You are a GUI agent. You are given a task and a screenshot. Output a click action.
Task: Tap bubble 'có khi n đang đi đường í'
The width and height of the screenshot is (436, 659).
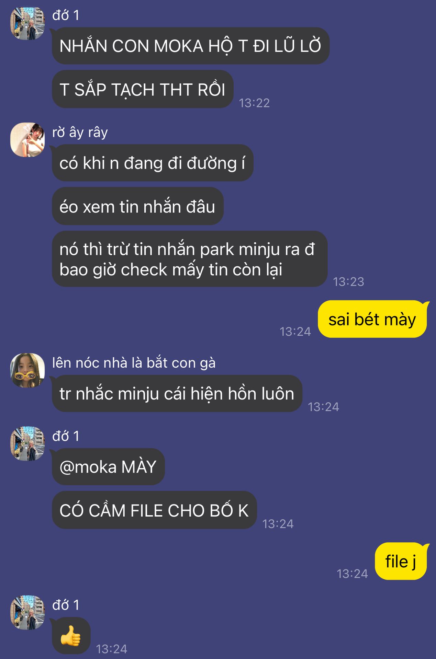[x=153, y=163]
